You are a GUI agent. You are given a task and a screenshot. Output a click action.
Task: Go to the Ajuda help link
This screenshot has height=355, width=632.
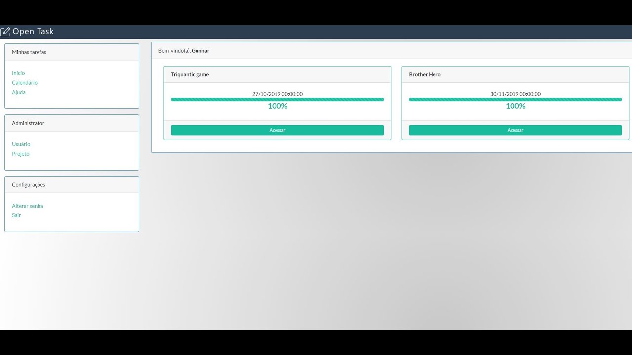point(19,92)
